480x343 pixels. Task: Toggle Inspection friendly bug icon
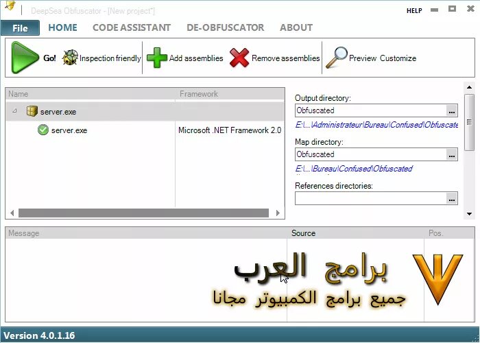(x=70, y=57)
